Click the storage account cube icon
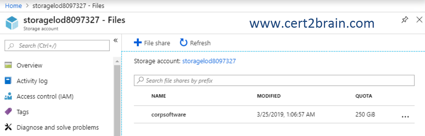Image resolution: width=425 pixels, height=136 pixels. 12,23
